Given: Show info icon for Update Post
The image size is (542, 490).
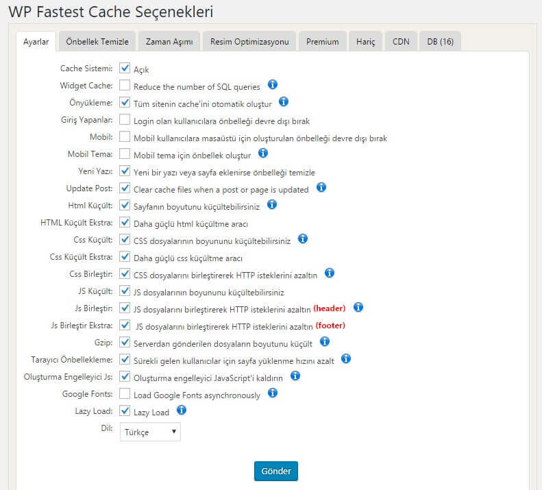Looking at the screenshot, I should tap(321, 187).
